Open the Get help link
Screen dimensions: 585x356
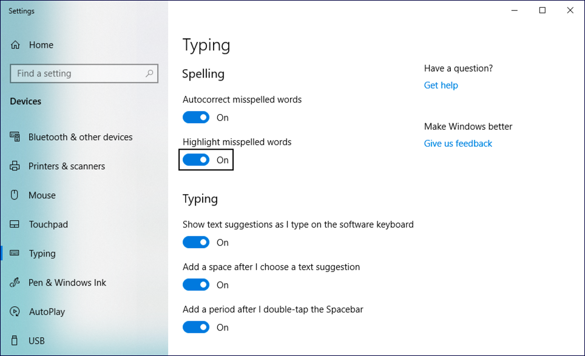click(441, 85)
